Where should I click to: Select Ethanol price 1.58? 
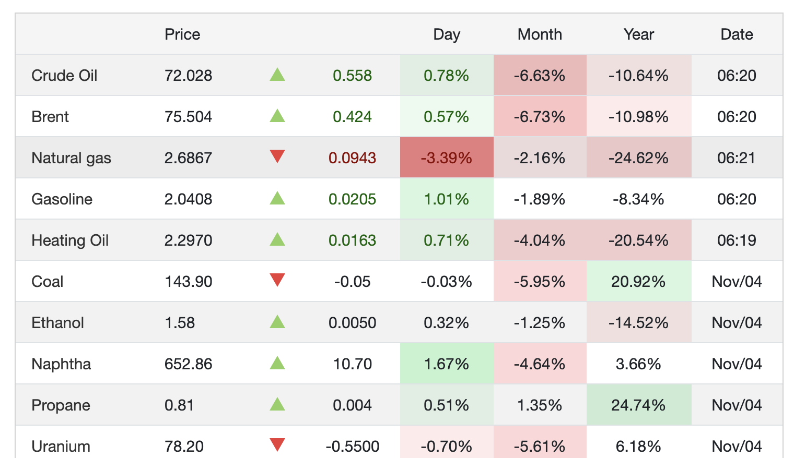(180, 323)
